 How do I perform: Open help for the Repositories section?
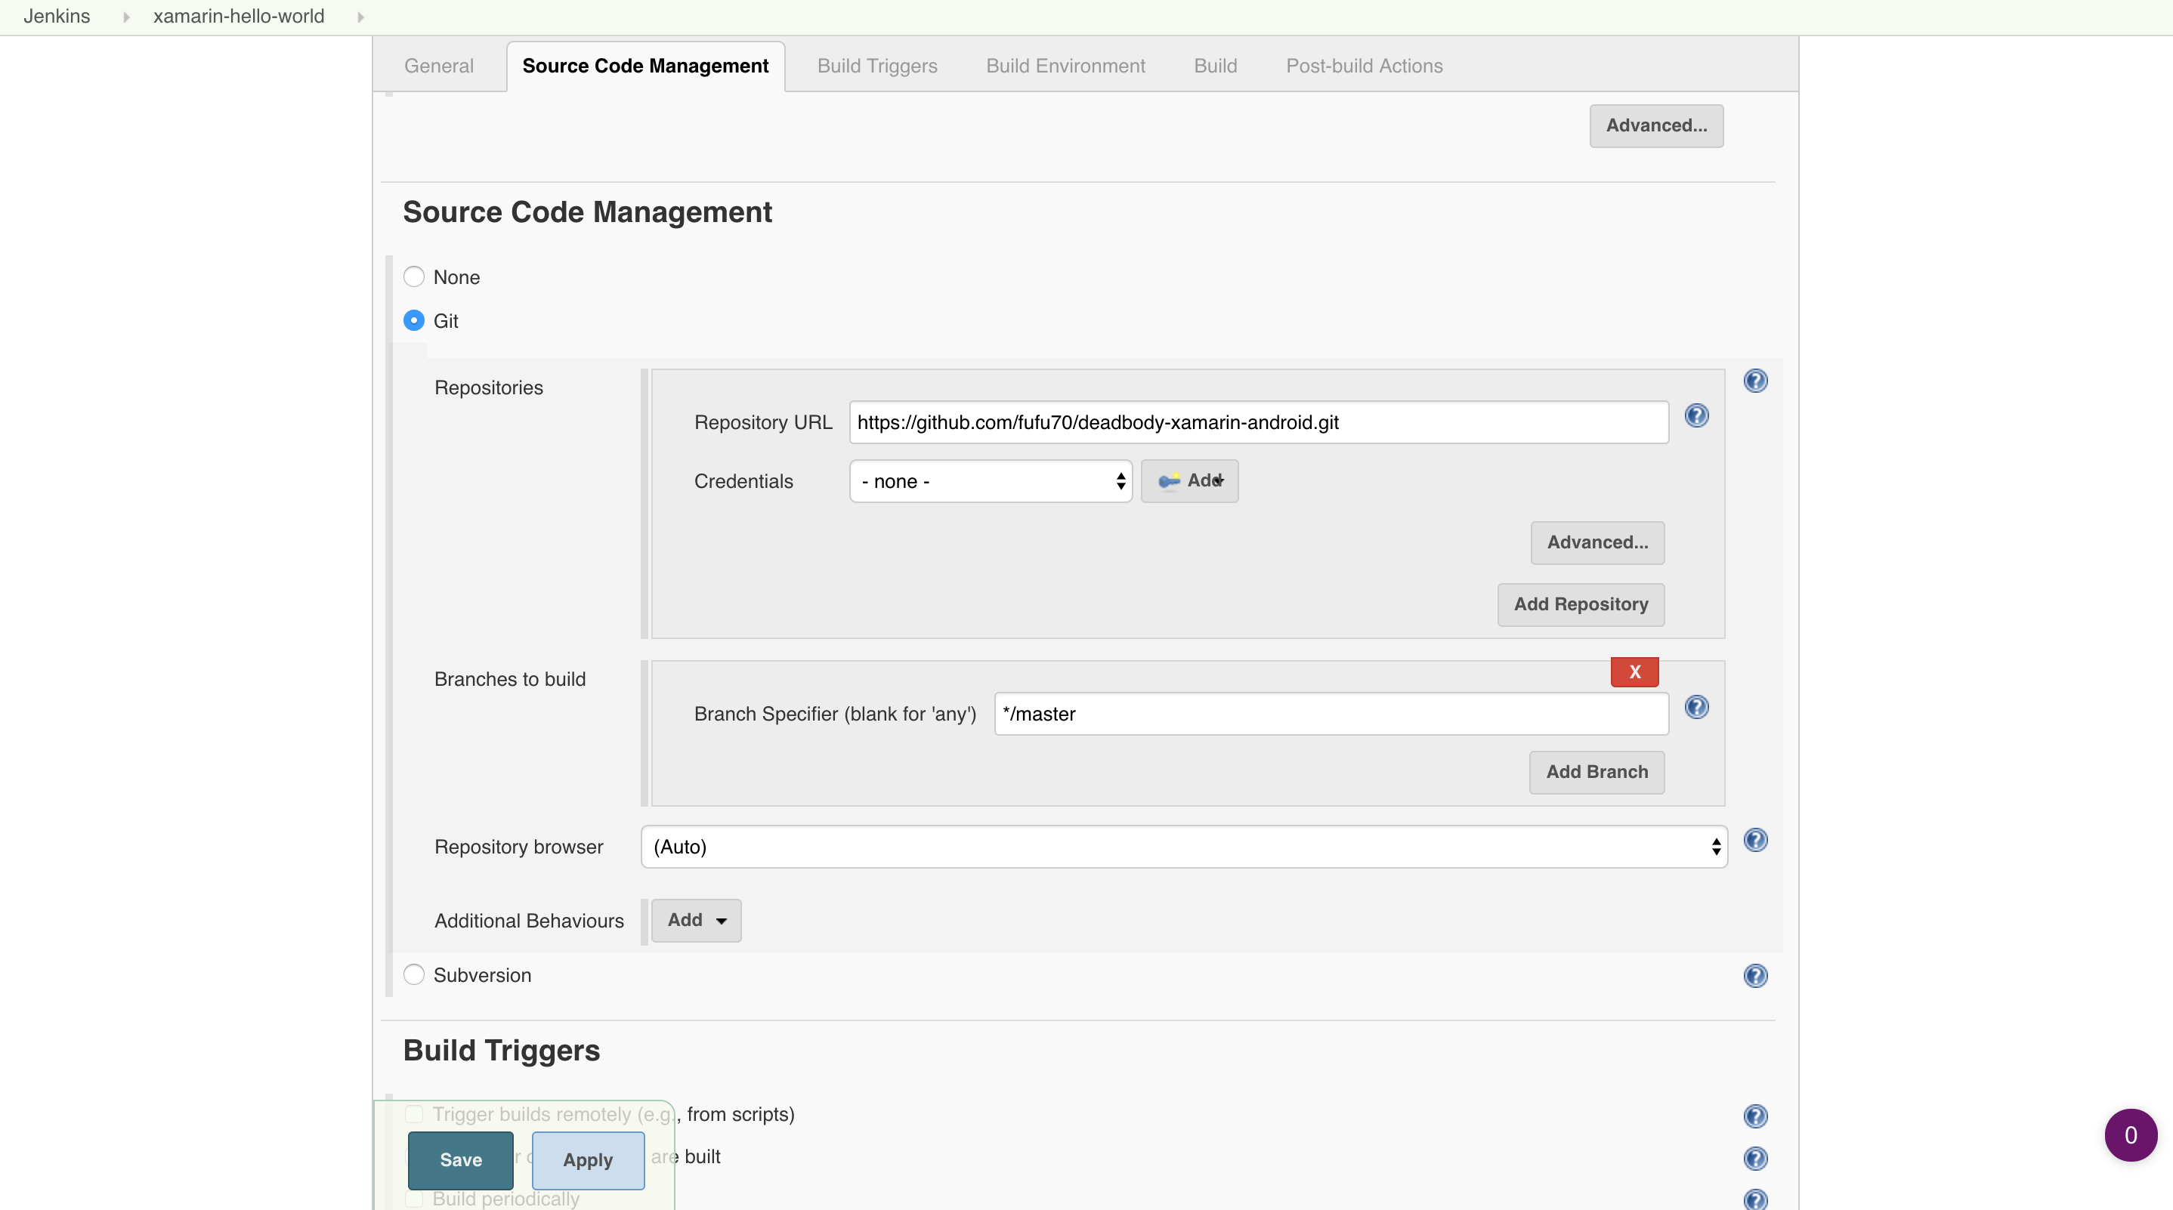pos(1755,381)
